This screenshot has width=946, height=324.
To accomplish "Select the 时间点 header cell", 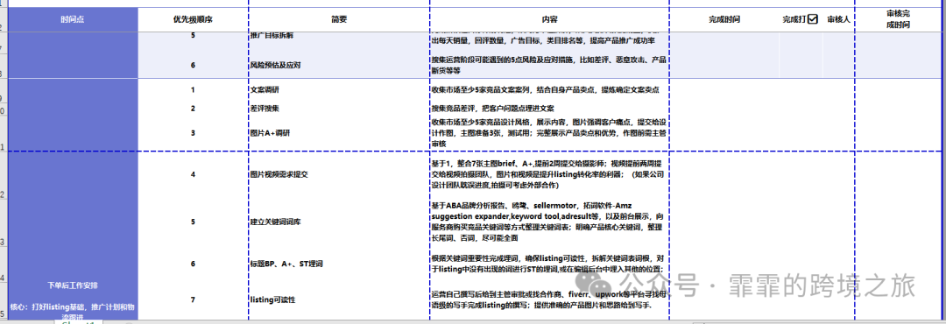I will (73, 20).
